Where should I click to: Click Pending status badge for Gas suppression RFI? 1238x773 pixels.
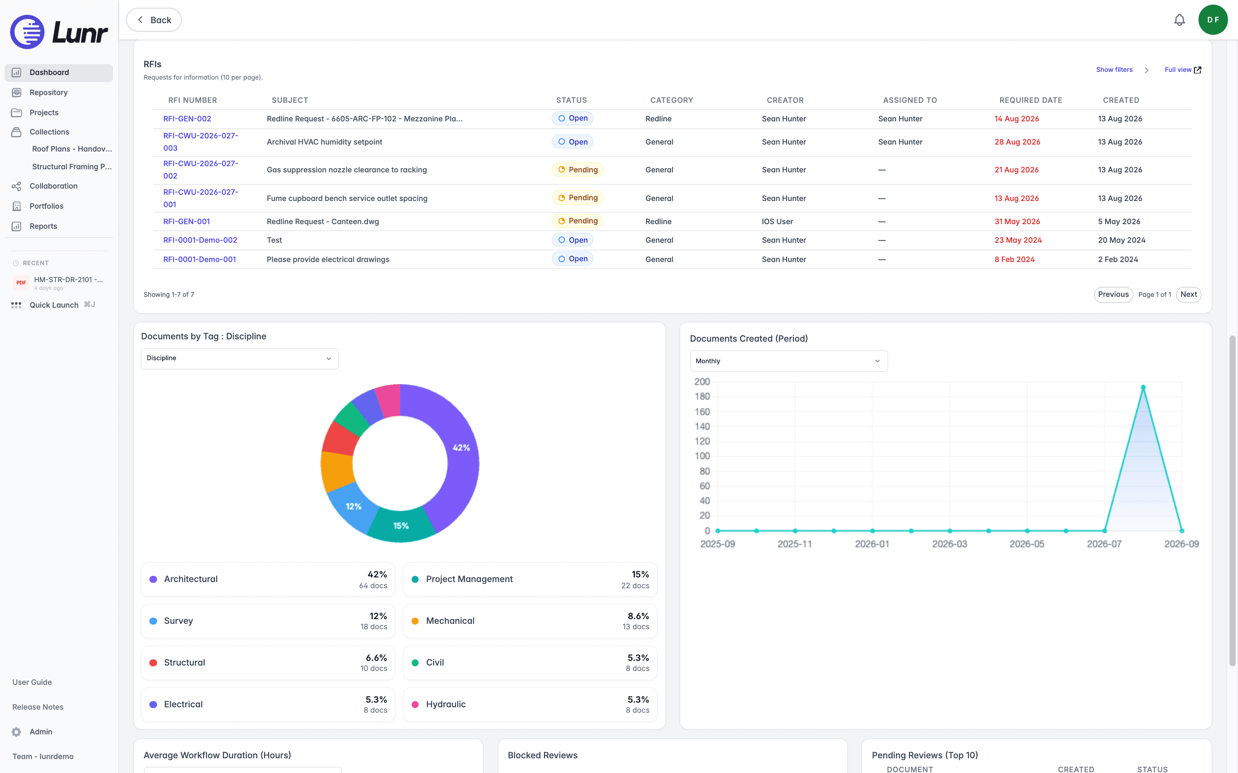(578, 170)
